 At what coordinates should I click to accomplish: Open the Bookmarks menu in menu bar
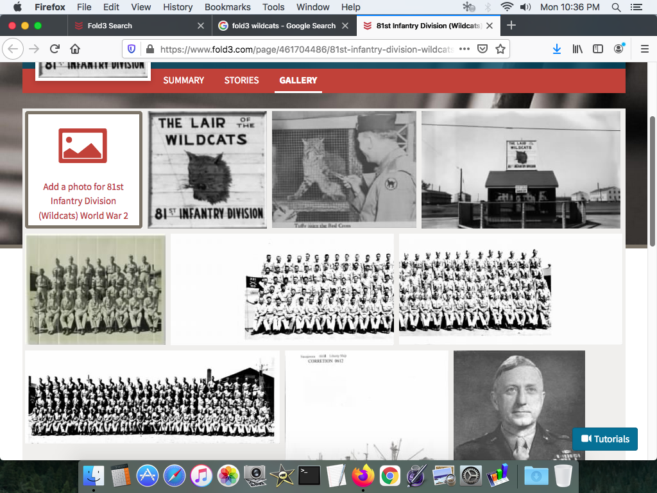(x=227, y=7)
